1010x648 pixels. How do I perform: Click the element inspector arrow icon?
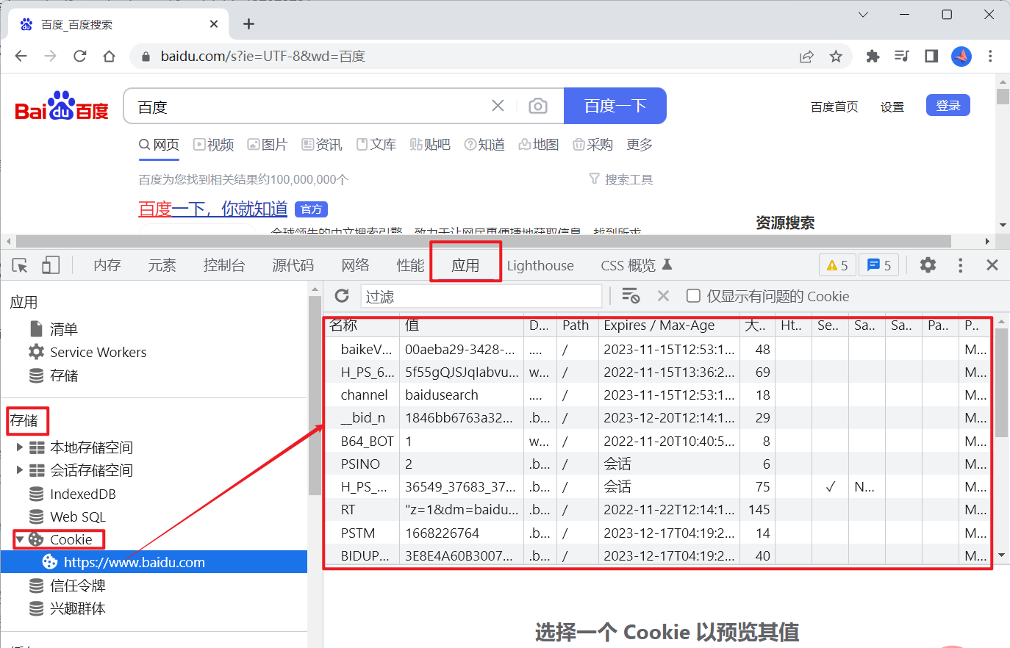click(x=20, y=265)
